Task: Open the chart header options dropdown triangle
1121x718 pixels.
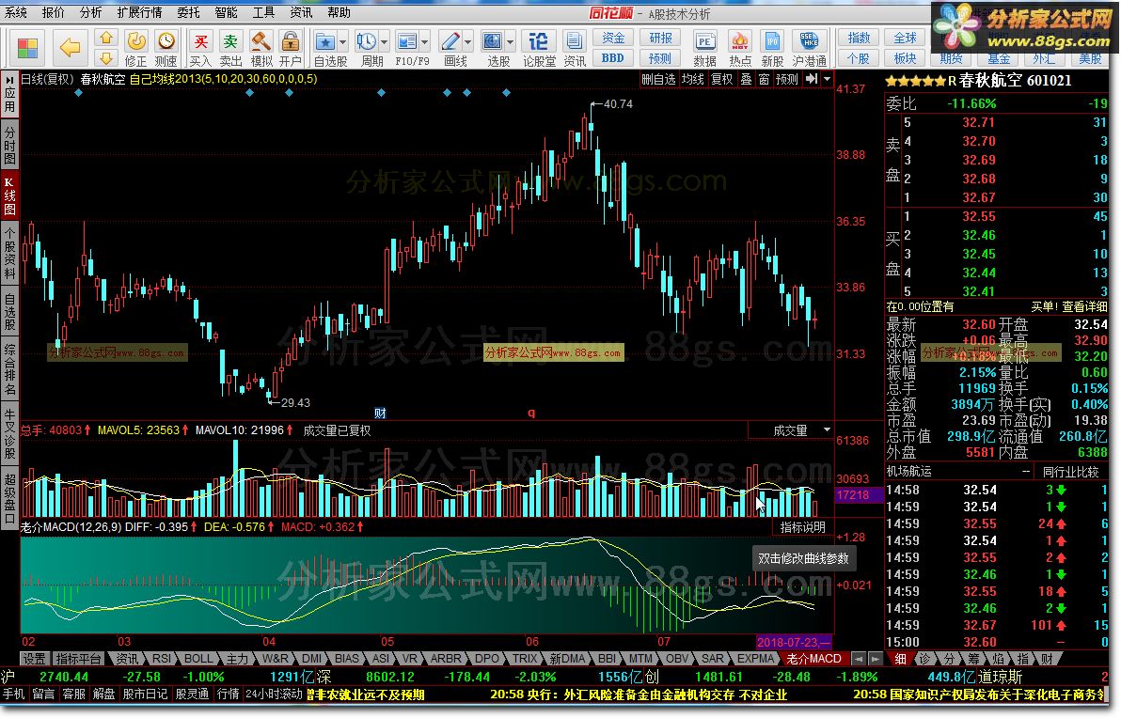Action: click(x=828, y=79)
